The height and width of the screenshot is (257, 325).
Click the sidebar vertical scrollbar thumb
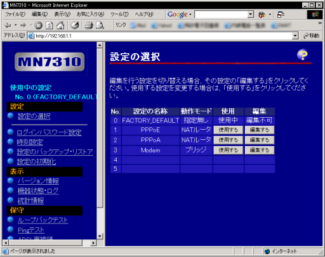tap(100, 128)
